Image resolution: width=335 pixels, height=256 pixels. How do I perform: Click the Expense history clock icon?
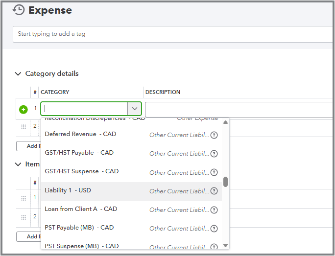click(x=19, y=10)
